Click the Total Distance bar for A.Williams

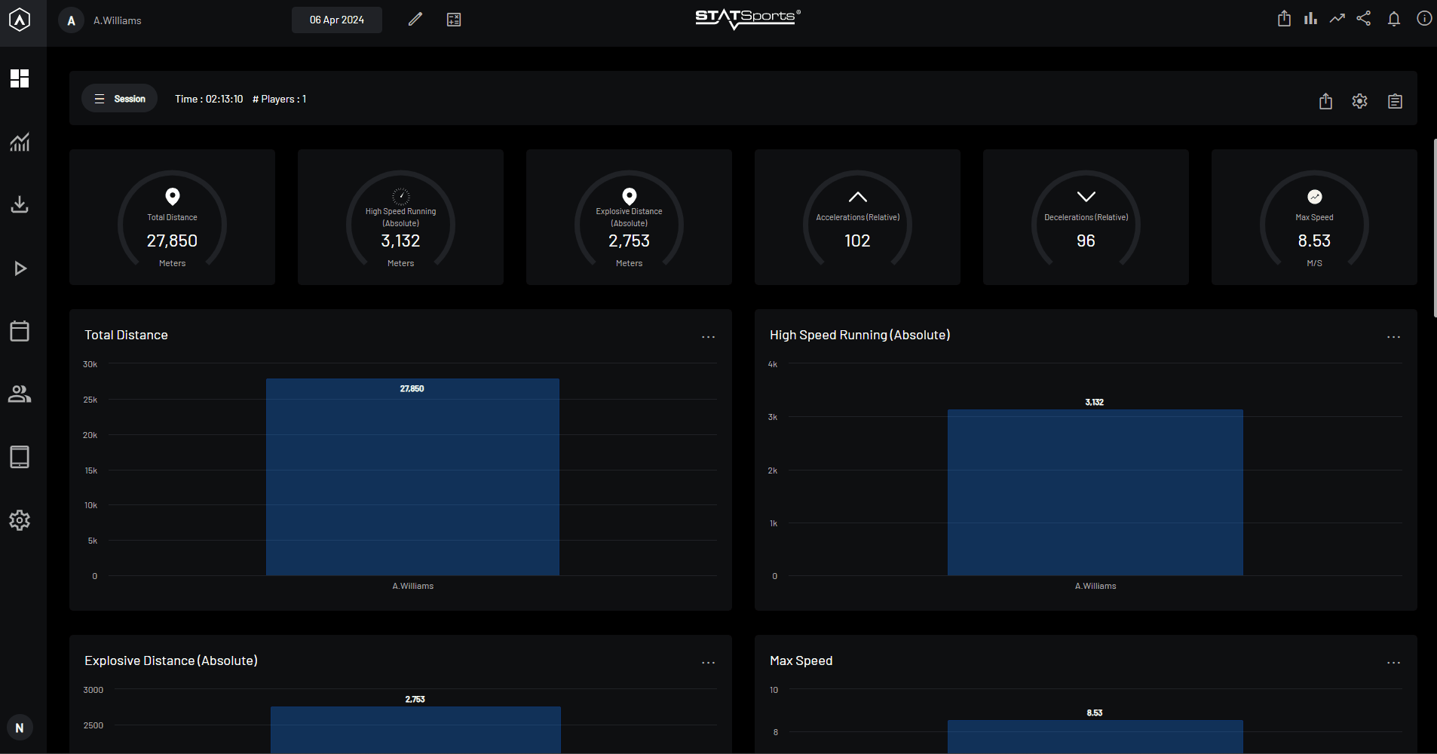412,477
